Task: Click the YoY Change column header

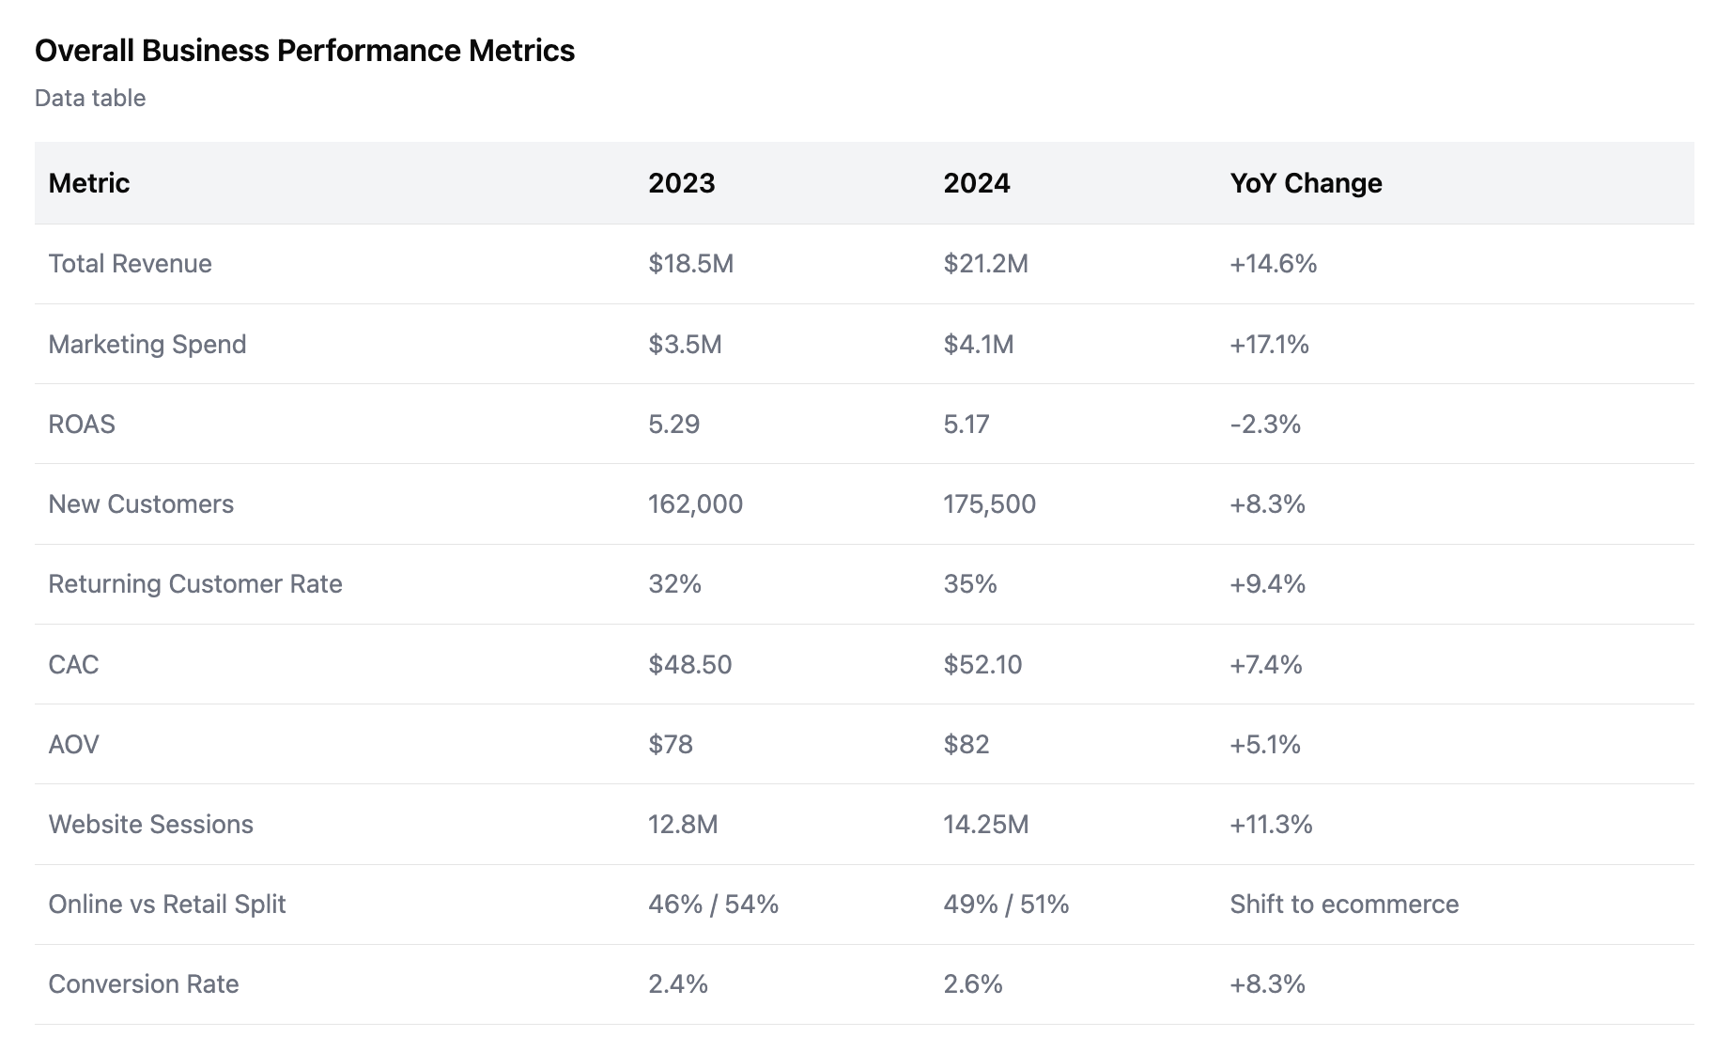Action: [x=1306, y=183]
